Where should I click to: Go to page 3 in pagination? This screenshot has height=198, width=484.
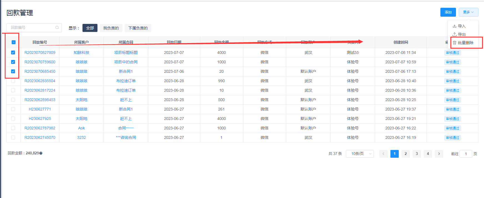pos(417,154)
